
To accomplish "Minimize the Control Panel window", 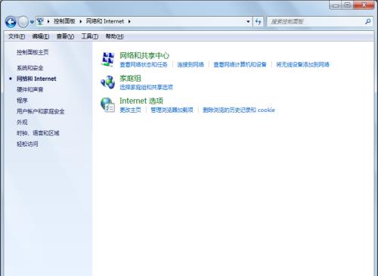I will pyautogui.click(x=336, y=5).
